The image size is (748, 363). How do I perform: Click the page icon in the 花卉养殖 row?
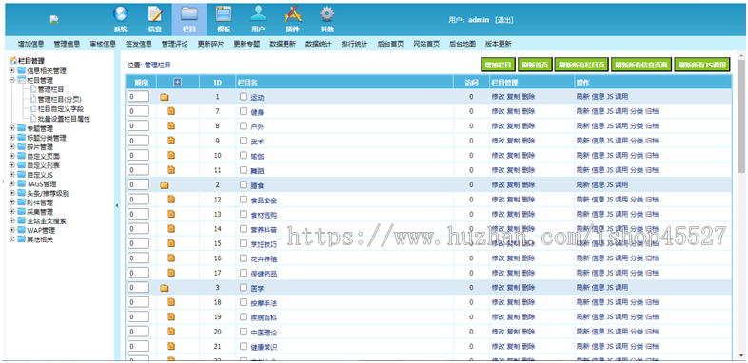coord(171,258)
